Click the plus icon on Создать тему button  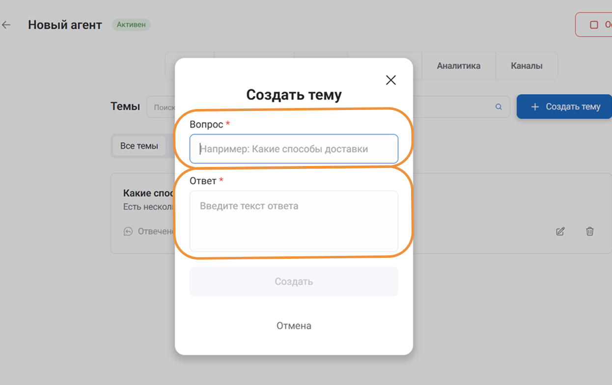pos(535,107)
